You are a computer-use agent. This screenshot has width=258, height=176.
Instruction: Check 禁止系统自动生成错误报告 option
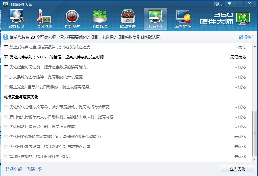tap(6, 47)
